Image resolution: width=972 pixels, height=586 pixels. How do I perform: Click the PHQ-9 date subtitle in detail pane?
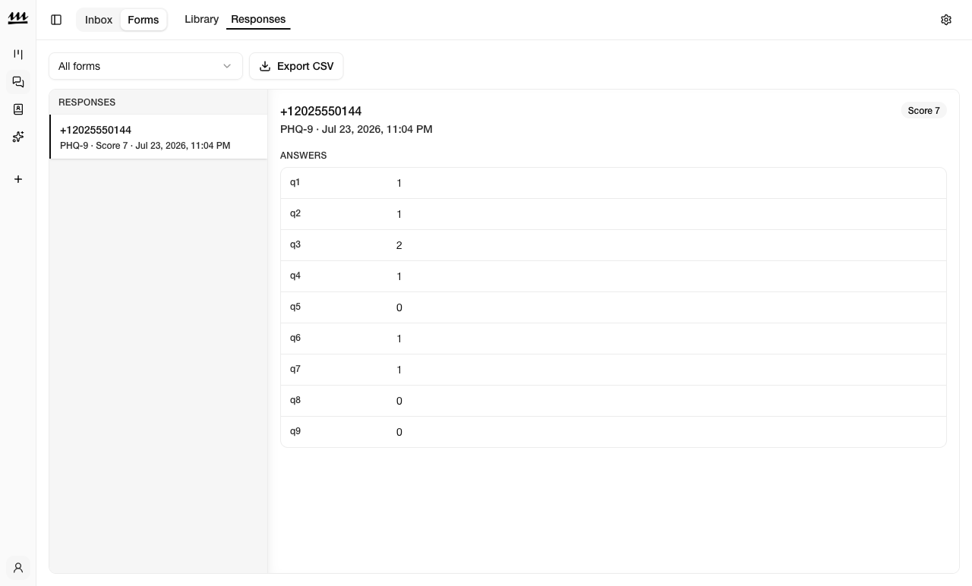[356, 129]
